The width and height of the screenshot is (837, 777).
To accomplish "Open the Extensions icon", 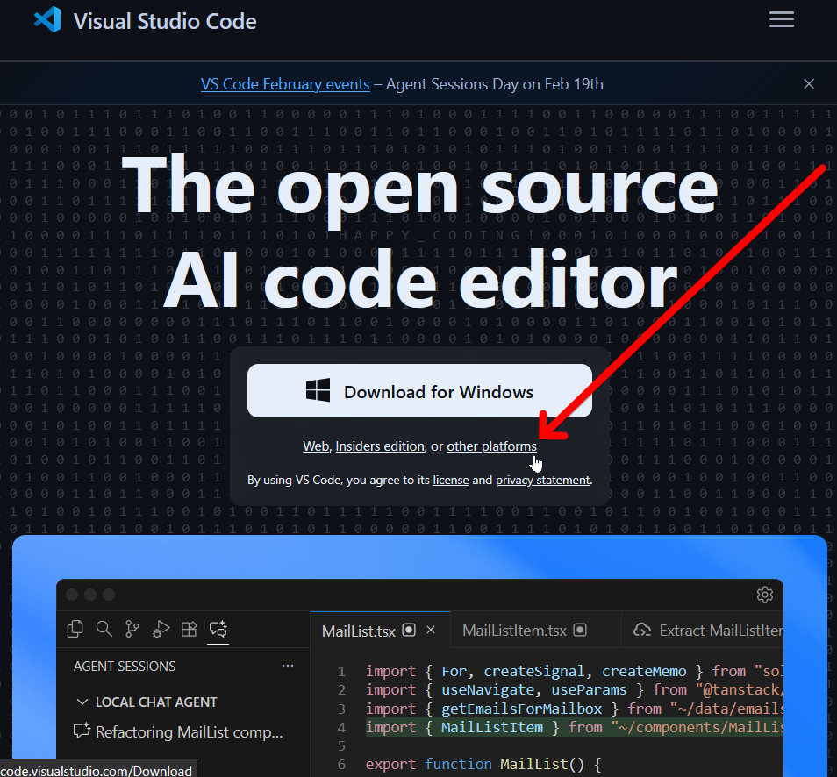I will 189,628.
